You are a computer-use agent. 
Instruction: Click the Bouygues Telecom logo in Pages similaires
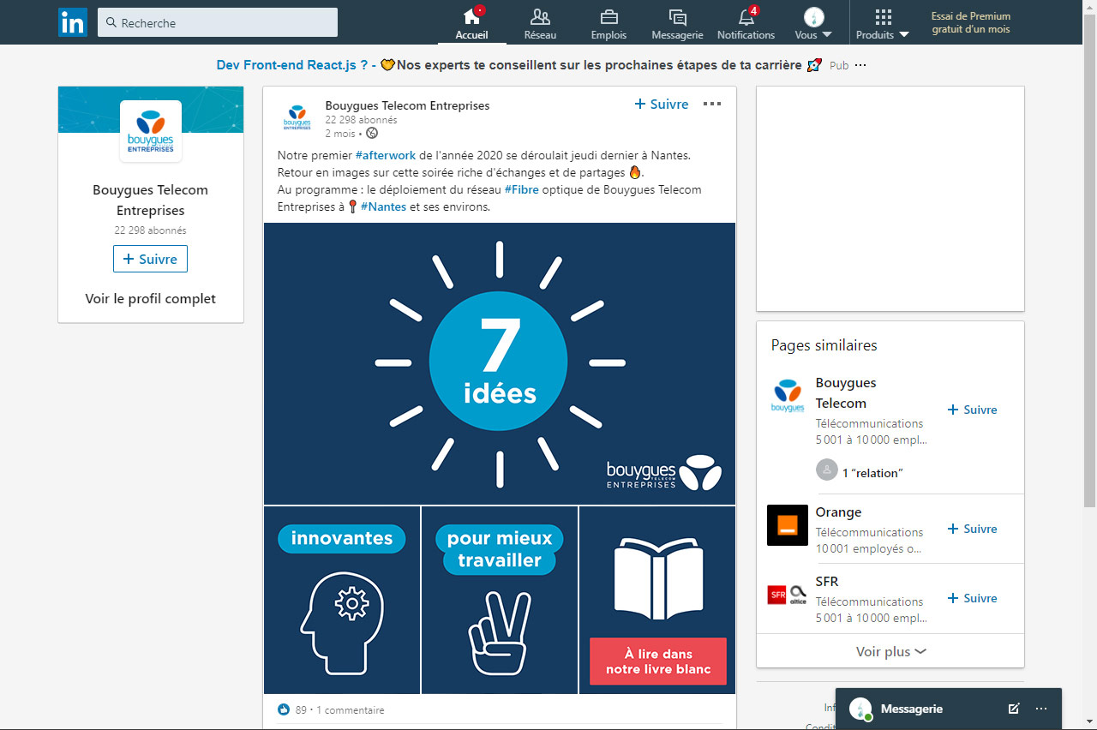(788, 395)
